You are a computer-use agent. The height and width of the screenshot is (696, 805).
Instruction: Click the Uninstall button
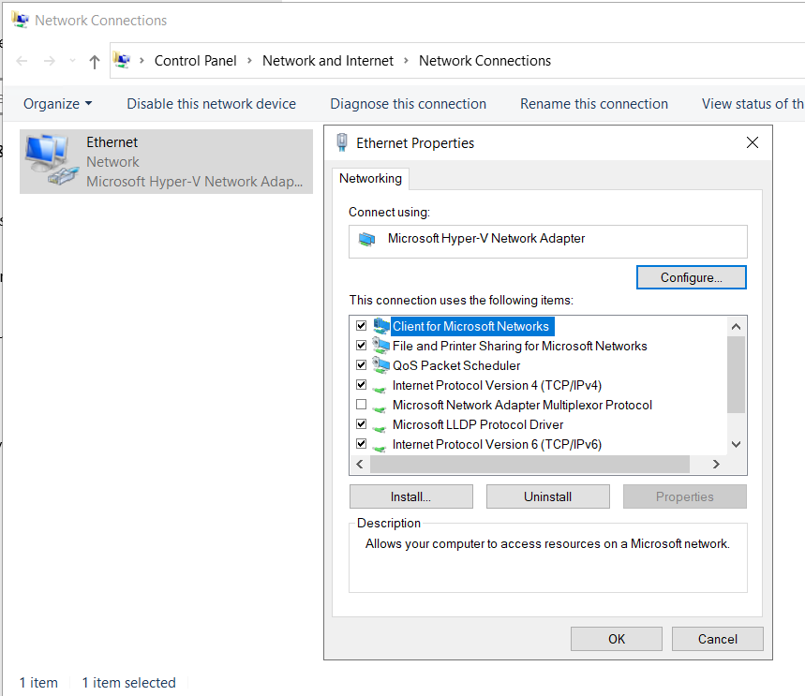pyautogui.click(x=548, y=496)
